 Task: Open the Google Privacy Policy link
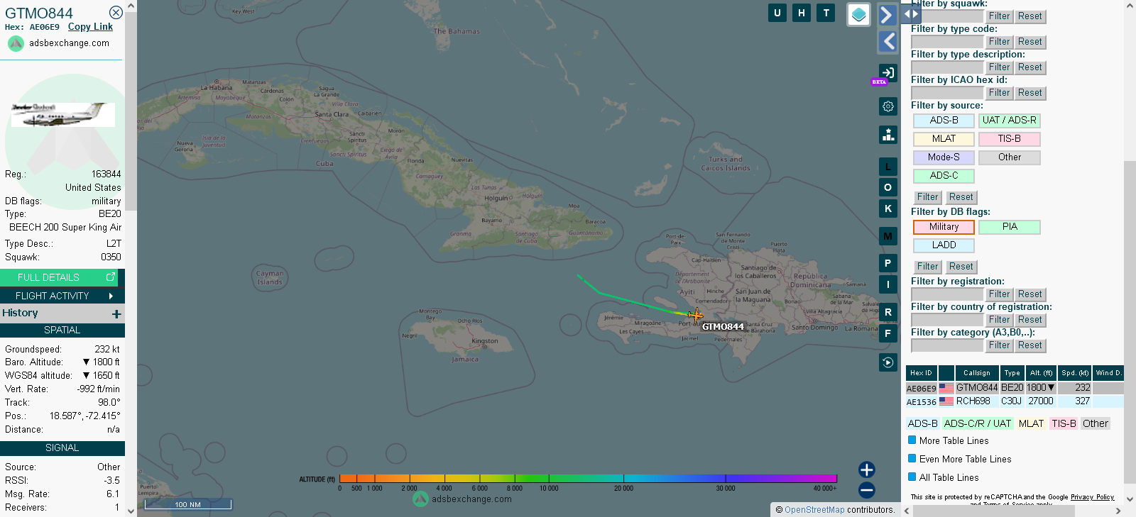click(1092, 497)
